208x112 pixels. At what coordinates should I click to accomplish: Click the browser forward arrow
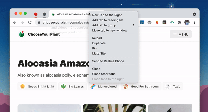tap(22, 23)
